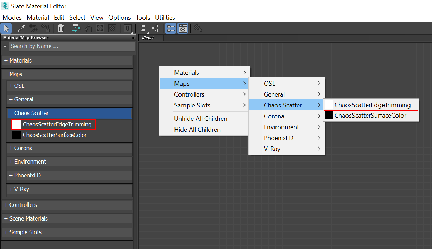Open Sample Slots submenu in context menu
The image size is (432, 249).
click(204, 105)
